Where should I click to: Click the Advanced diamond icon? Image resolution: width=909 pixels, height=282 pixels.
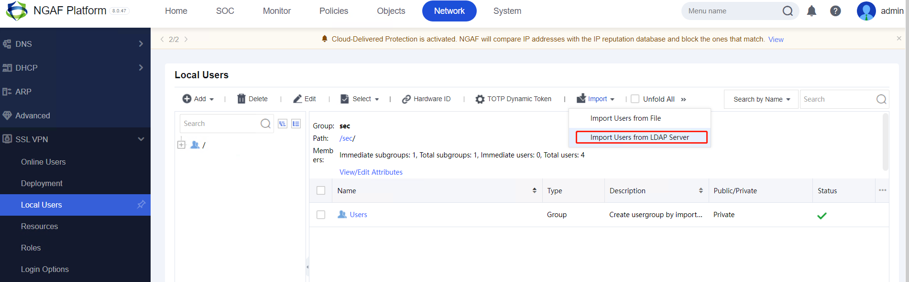(7, 115)
